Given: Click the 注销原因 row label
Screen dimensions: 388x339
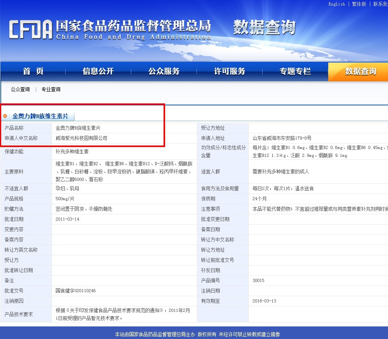Looking at the screenshot, I should pyautogui.click(x=14, y=301).
